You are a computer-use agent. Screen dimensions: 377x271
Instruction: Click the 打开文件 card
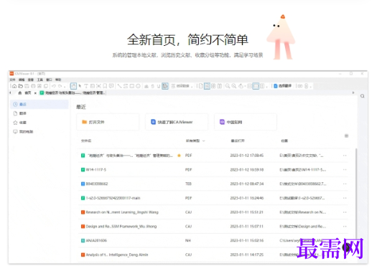coord(108,122)
